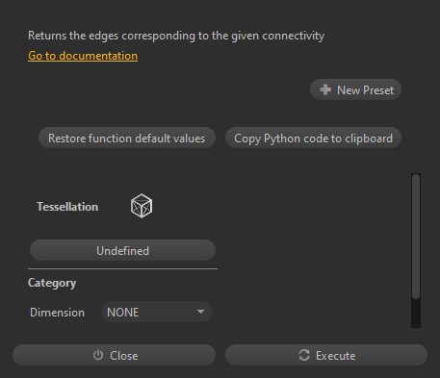Click the function description text
The width and height of the screenshot is (440, 378).
pos(176,36)
